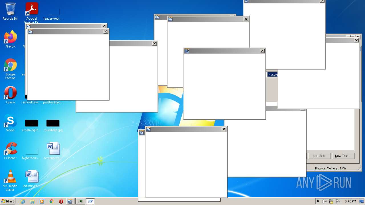Open the Start menu
This screenshot has height=205, width=365.
coord(8,201)
